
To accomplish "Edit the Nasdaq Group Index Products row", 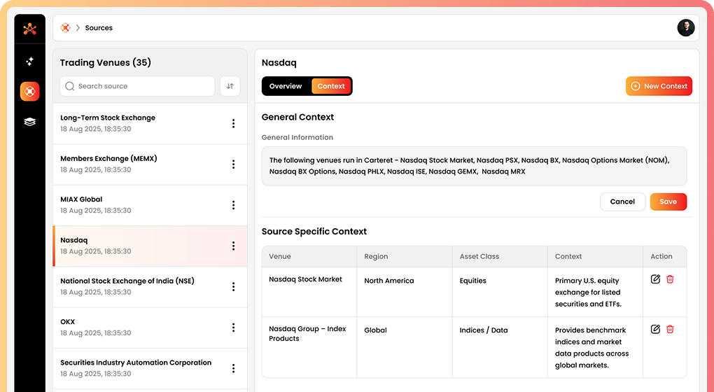I will coord(655,329).
